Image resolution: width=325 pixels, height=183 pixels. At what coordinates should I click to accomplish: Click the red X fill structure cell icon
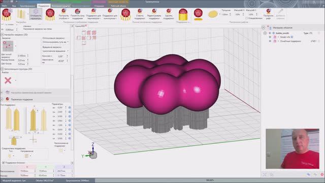[8, 80]
